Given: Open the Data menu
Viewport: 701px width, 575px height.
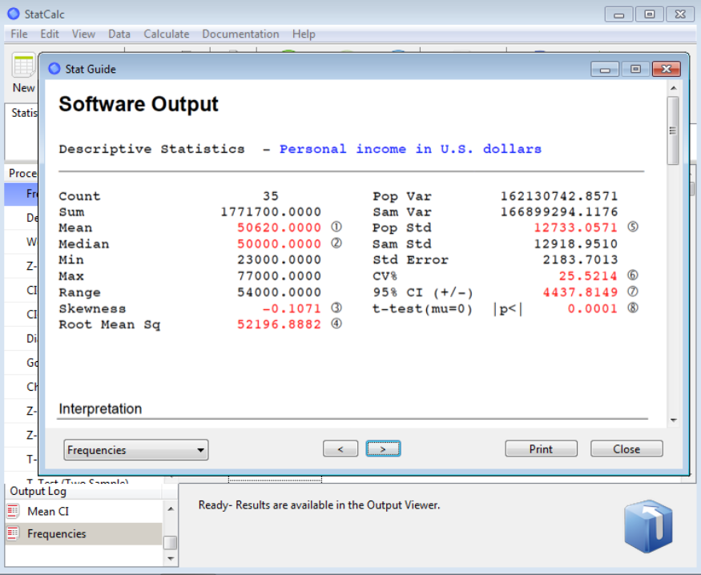Looking at the screenshot, I should point(119,34).
